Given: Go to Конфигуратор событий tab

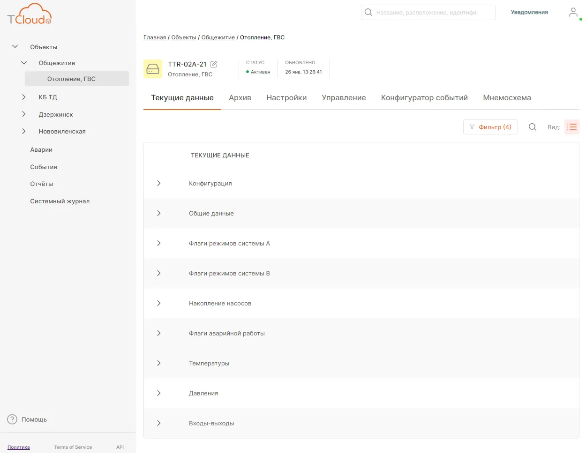Looking at the screenshot, I should pos(424,97).
